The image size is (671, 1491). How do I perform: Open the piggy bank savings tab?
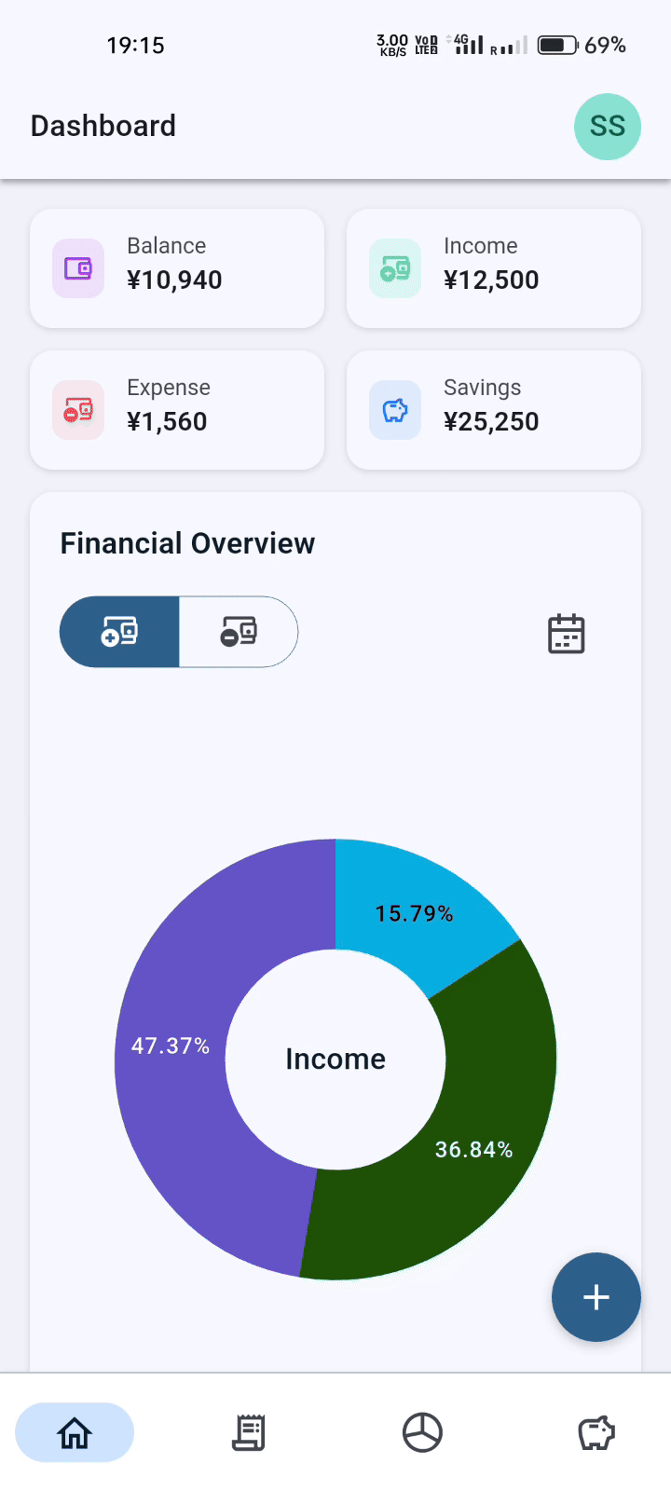596,1432
